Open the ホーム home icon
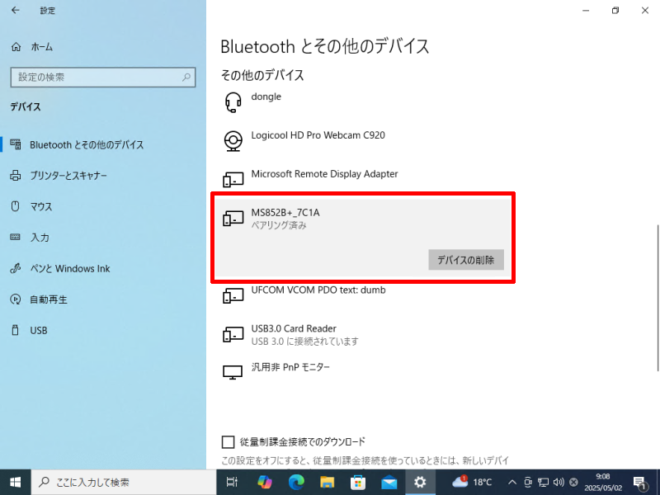 (x=16, y=47)
